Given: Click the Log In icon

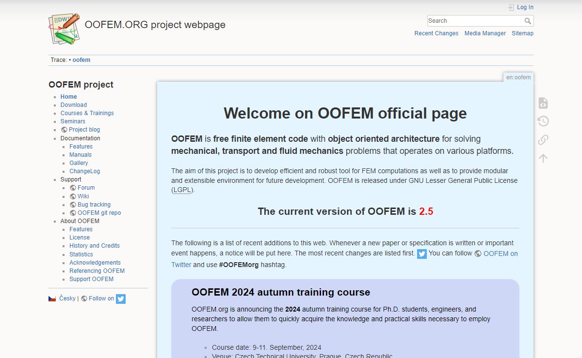Looking at the screenshot, I should pyautogui.click(x=511, y=7).
